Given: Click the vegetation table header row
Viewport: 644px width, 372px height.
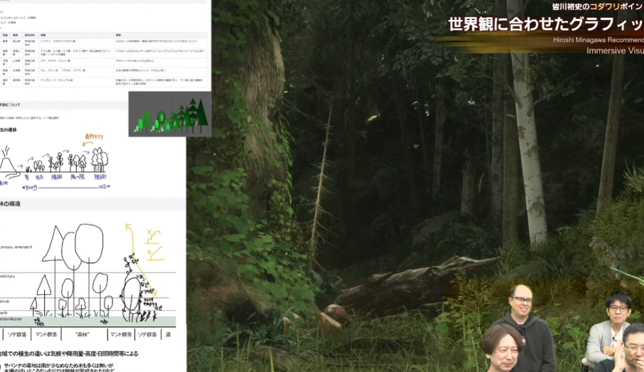Looking at the screenshot, I should (103, 35).
